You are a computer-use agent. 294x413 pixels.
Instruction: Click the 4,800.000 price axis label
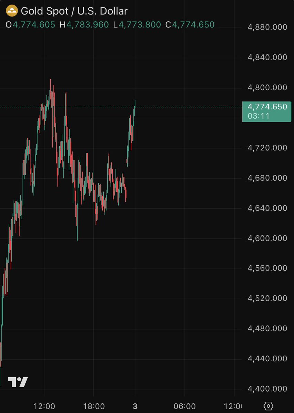pyautogui.click(x=267, y=87)
